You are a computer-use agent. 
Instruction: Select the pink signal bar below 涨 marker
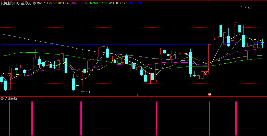click(210, 118)
